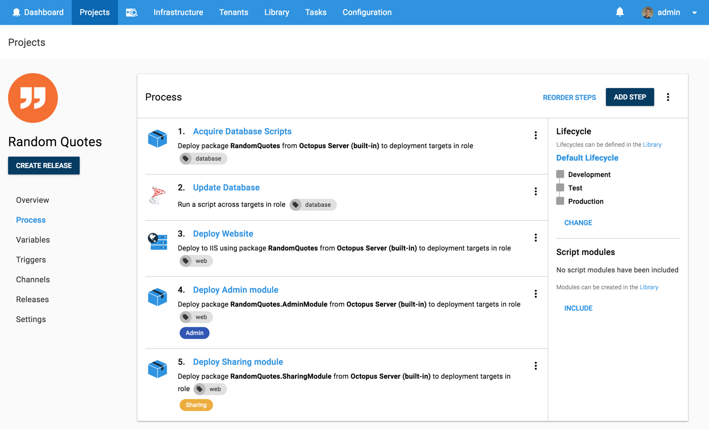Select the package icon beside Acquire Database Scripts
This screenshot has height=430, width=709.
pos(157,138)
